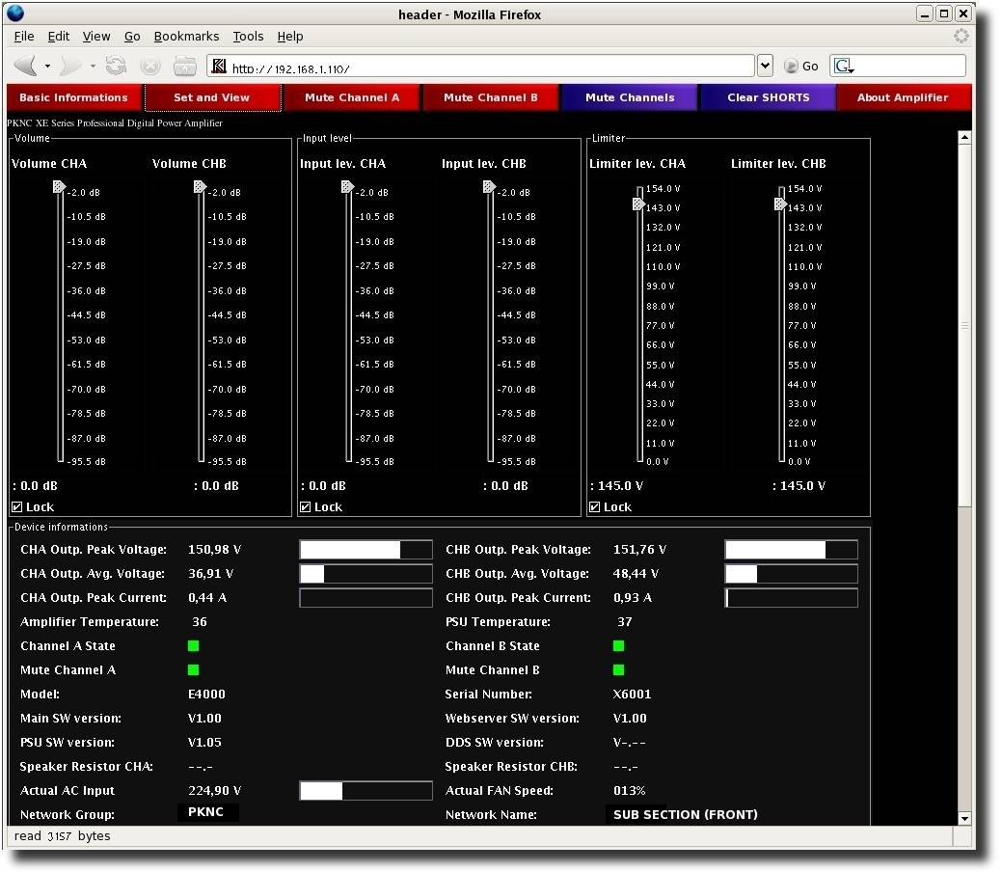Image resolution: width=1002 pixels, height=872 pixels.
Task: Click the page scrollbar up arrow
Action: (964, 137)
